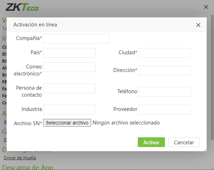Screen dimensions: 214x170
Task: Click the Ningún archivo seleccionado text
Action: click(x=126, y=123)
